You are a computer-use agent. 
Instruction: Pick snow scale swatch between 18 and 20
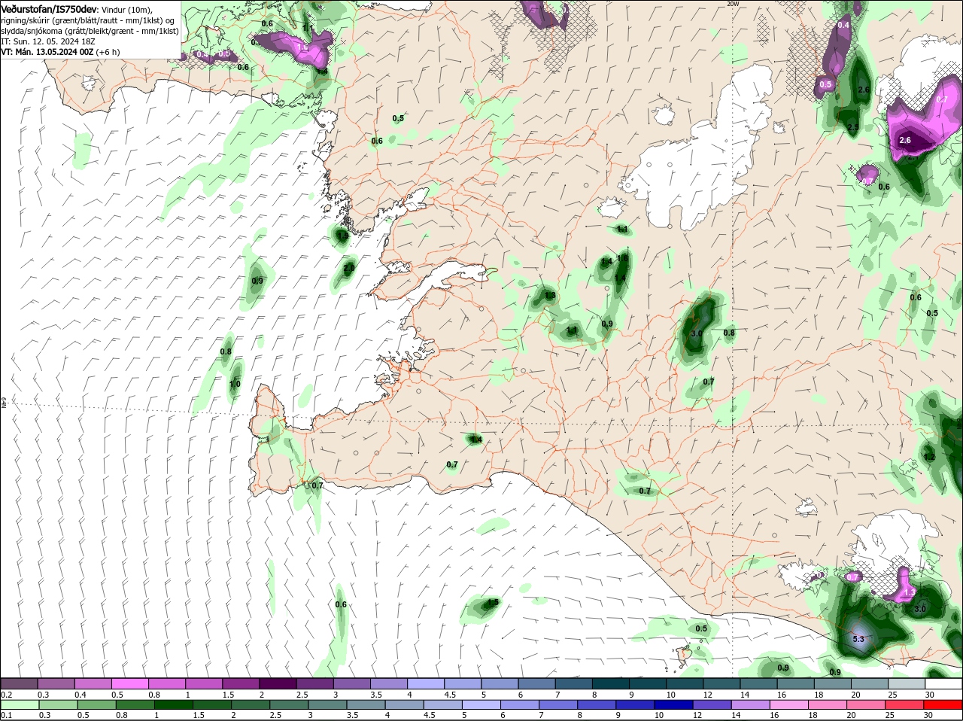834,683
